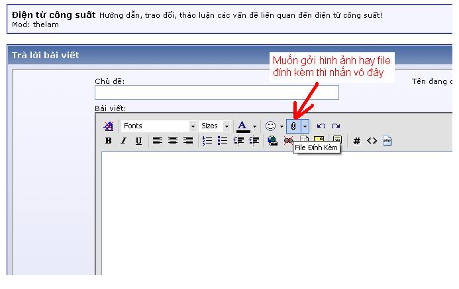Screen dimensions: 459x289
Task: Click the wrap quote tags icon
Action: pos(337,139)
